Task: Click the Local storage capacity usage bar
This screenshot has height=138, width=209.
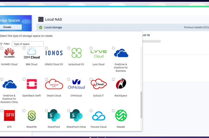Action: (152, 41)
